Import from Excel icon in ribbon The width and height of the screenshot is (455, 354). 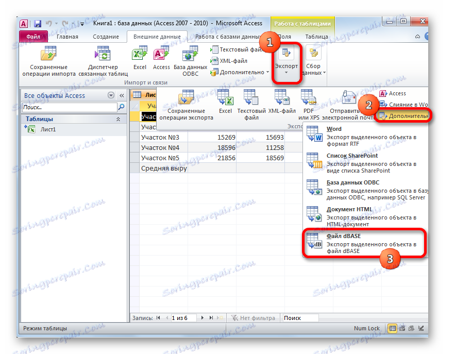tap(140, 58)
